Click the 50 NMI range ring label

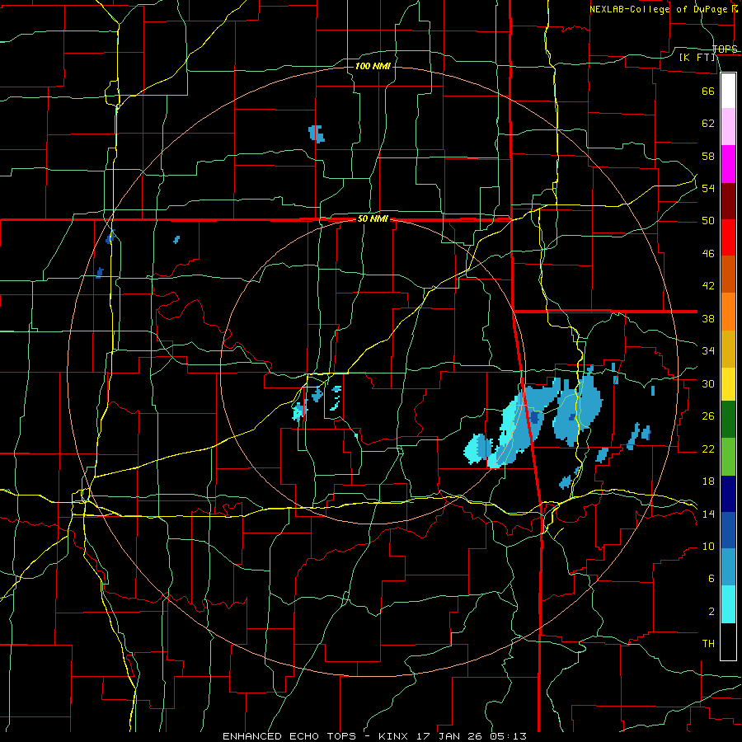(x=373, y=218)
